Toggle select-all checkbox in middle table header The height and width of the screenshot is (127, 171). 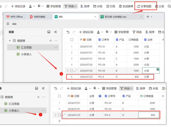72,40
